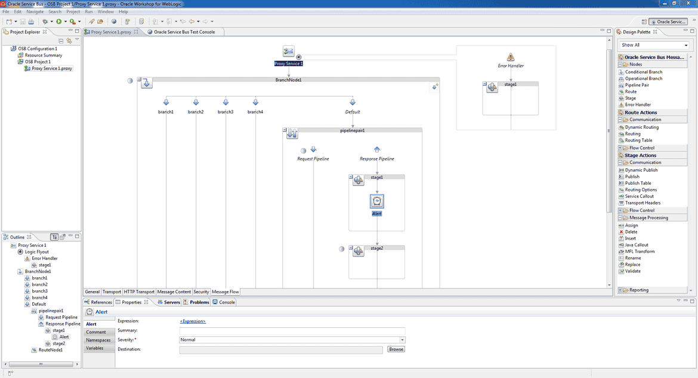Collapse all items in Project Explorer
Viewport: 698px width, 378px height.
(61, 41)
